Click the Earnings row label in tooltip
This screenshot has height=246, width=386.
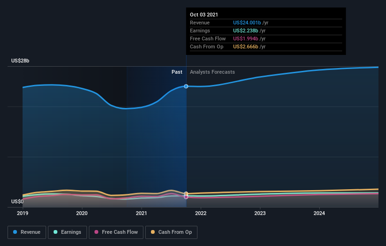pos(200,31)
